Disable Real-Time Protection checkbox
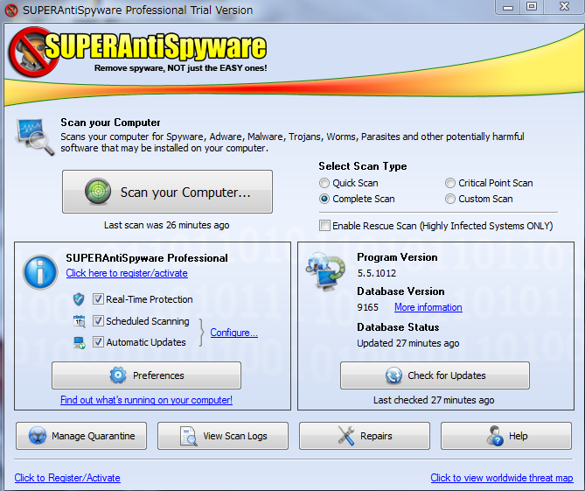Viewport: 585px width, 491px height. pyautogui.click(x=99, y=299)
